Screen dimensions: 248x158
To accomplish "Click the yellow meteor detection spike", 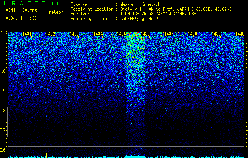I will pos(46,156).
